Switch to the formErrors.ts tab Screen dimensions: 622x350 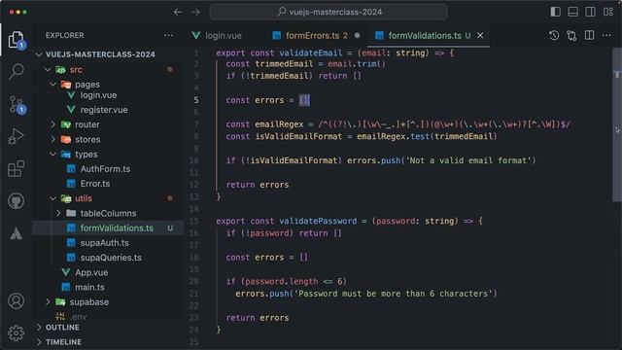coord(317,35)
